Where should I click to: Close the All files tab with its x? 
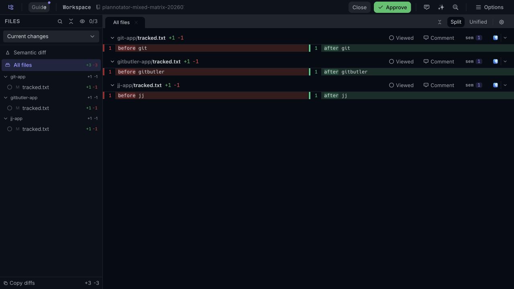coord(136,22)
